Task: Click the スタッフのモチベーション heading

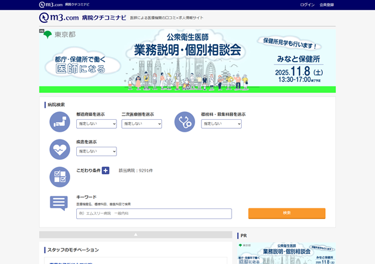Action: [x=73, y=250]
